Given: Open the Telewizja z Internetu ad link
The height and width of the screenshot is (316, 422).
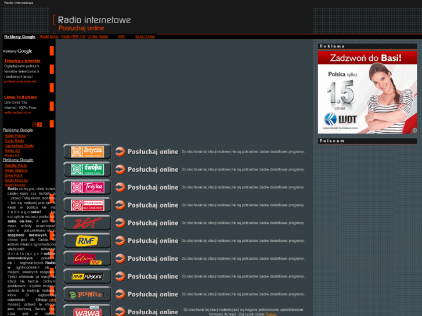Looking at the screenshot, I should 22,61.
